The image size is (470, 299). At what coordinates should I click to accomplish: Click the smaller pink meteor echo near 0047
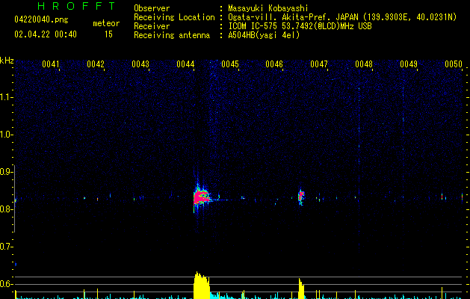click(301, 196)
